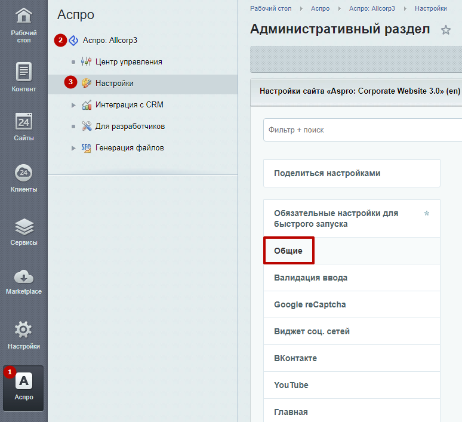Go to Рабочий стол breadcrumb
The height and width of the screenshot is (422, 462).
271,8
